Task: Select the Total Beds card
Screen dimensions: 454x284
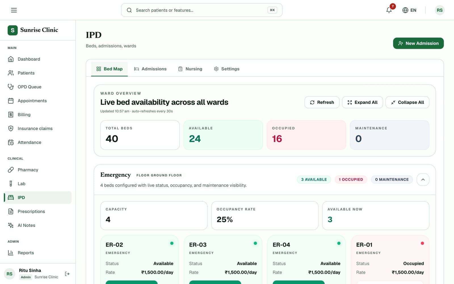Action: (140, 135)
